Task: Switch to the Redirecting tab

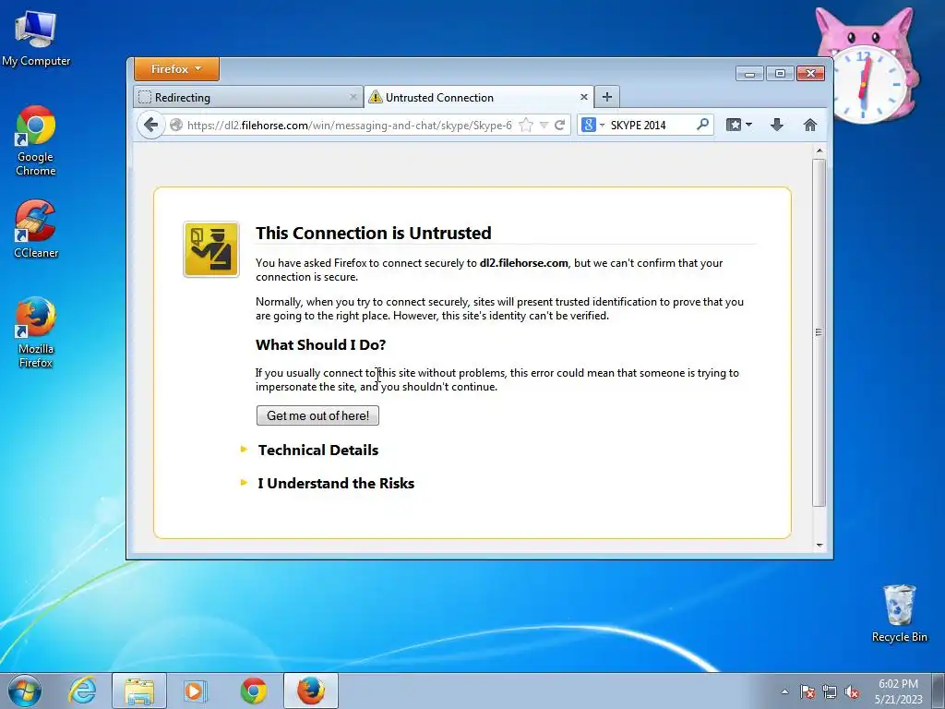Action: click(x=247, y=97)
